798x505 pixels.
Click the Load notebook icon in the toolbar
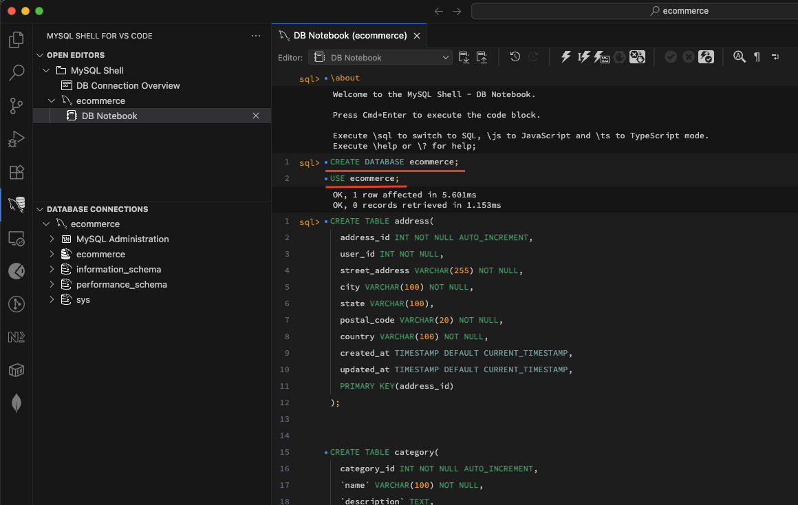482,57
